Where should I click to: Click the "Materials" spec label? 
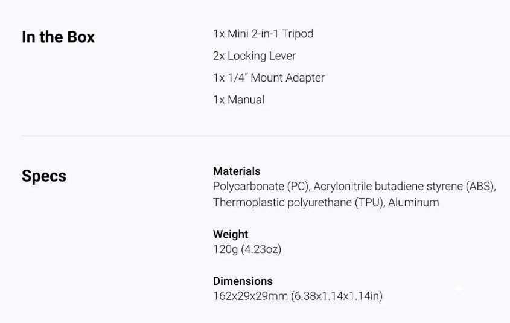tap(237, 171)
